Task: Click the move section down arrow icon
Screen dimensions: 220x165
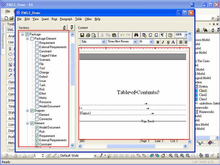Action: pyautogui.click(x=72, y=27)
